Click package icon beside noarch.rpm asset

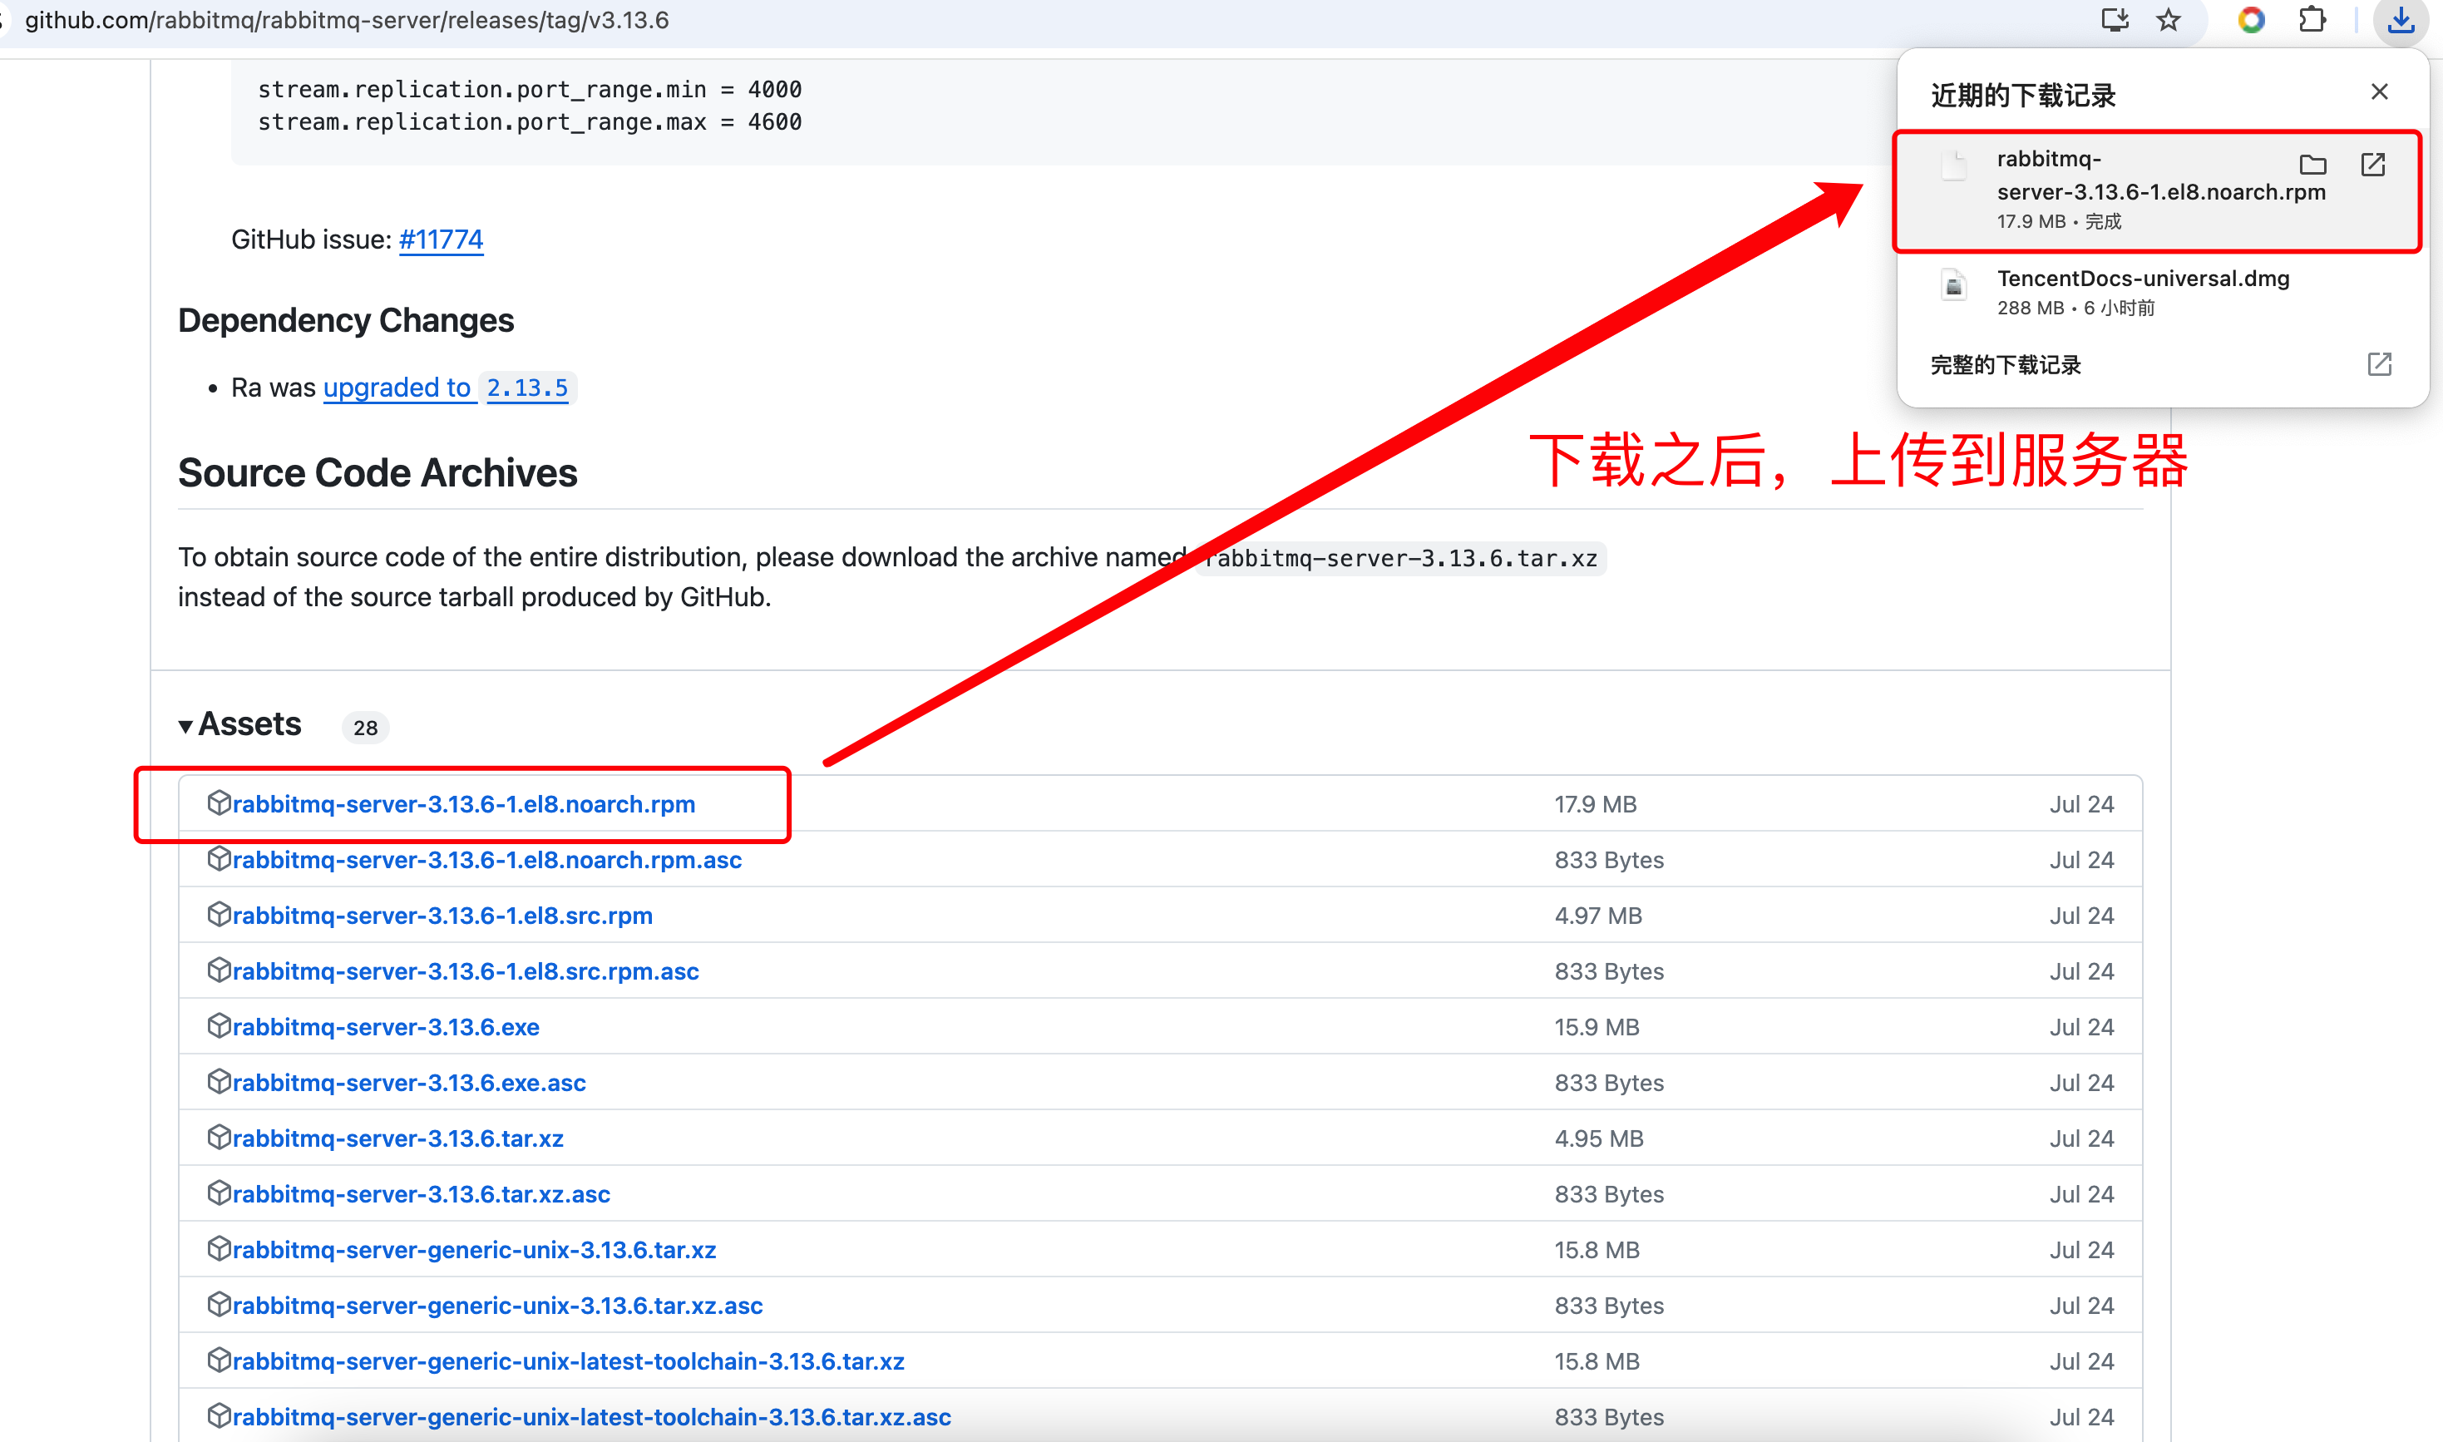[x=219, y=802]
